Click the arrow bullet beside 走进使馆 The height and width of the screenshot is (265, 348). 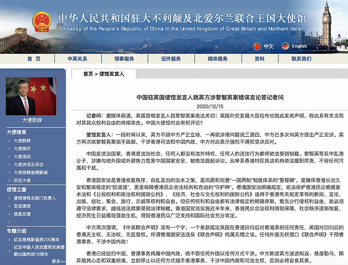pos(9,206)
